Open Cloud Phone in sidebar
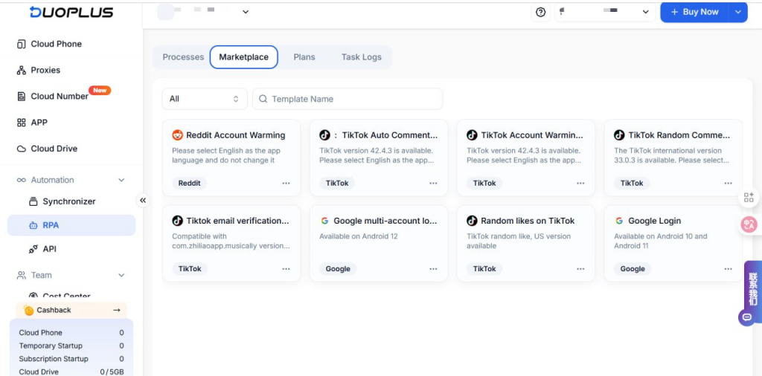762x376 pixels. 56,44
